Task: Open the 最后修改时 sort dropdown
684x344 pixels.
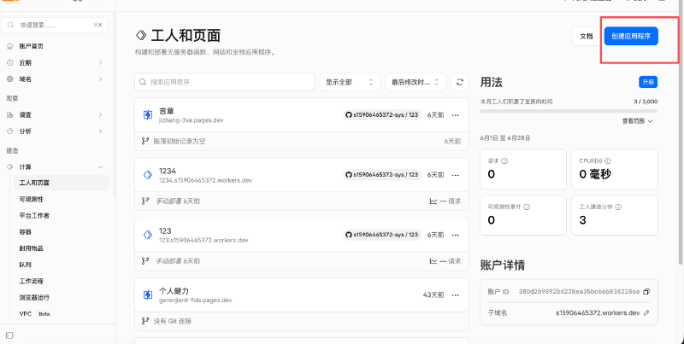Action: tap(416, 82)
